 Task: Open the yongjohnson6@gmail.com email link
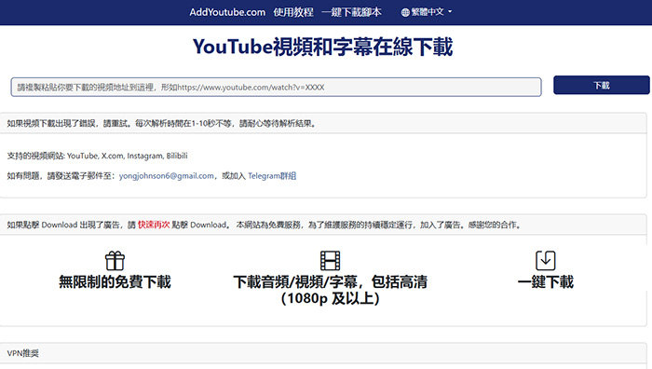tap(167, 176)
